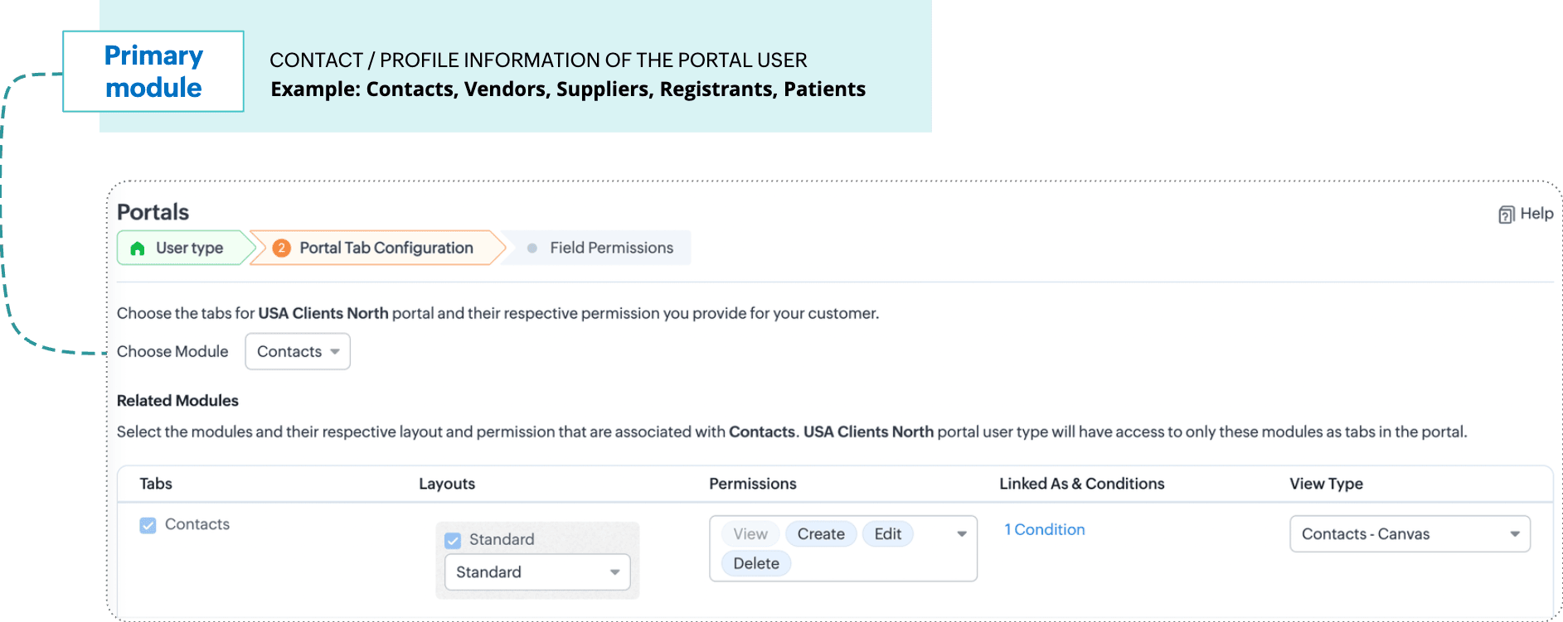The image size is (1563, 622).
Task: Open the Choose Module Contacts dropdown
Action: pos(298,351)
